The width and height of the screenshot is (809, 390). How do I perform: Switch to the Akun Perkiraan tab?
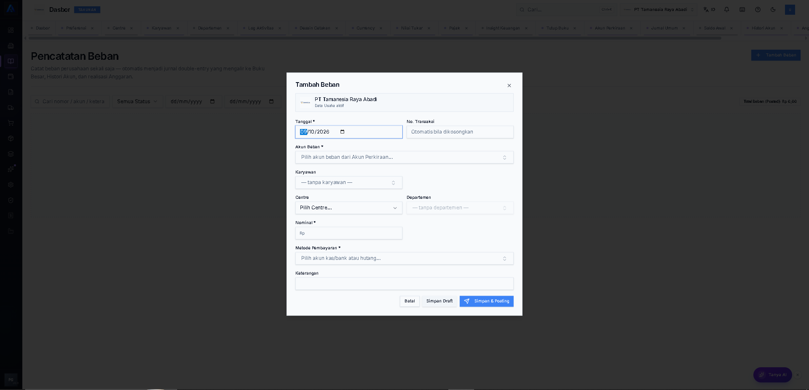tap(610, 28)
